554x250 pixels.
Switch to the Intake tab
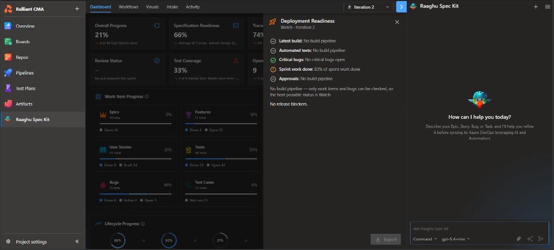click(172, 6)
